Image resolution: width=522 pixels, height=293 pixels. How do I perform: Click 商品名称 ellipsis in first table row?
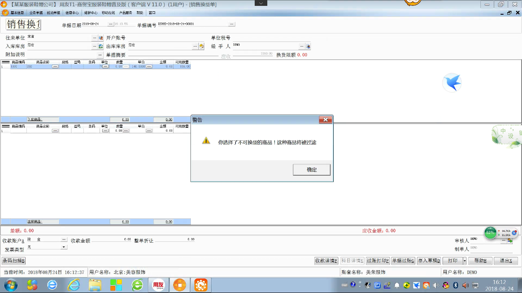point(55,67)
